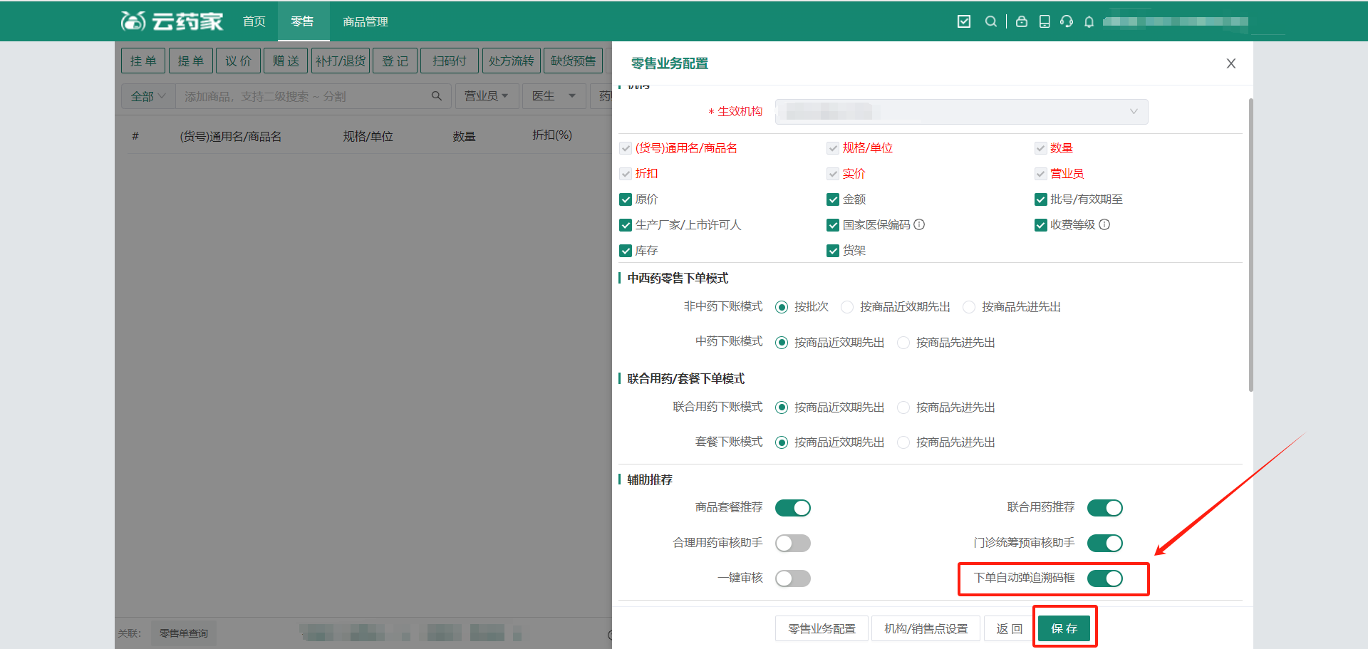Click the 议价 button
The height and width of the screenshot is (649, 1368).
pos(239,61)
